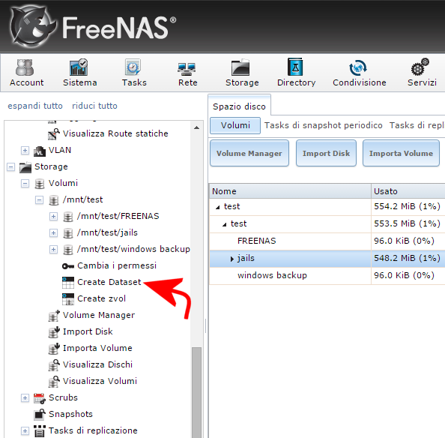Click the 548.2 MiB (1%) cell
445x438 pixels.
tap(408, 258)
